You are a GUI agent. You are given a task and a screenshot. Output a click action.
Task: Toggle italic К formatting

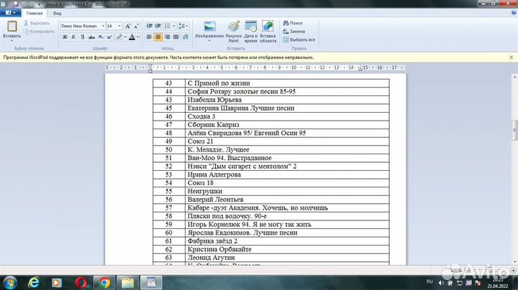point(73,37)
